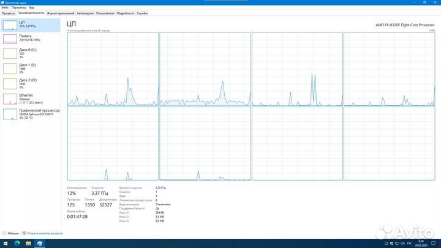441x248 pixels.
Task: Click the Windows Security tray icon
Action: pos(391,244)
